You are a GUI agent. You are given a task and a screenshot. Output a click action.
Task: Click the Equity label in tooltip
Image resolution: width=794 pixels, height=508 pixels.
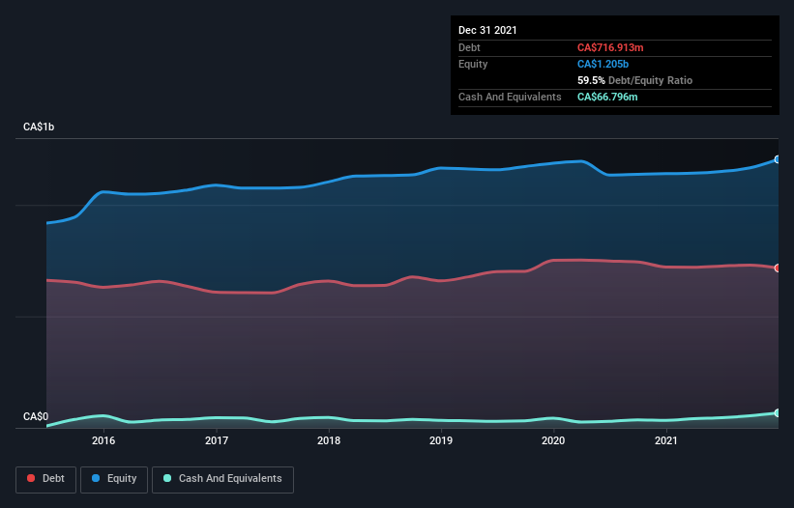point(473,64)
